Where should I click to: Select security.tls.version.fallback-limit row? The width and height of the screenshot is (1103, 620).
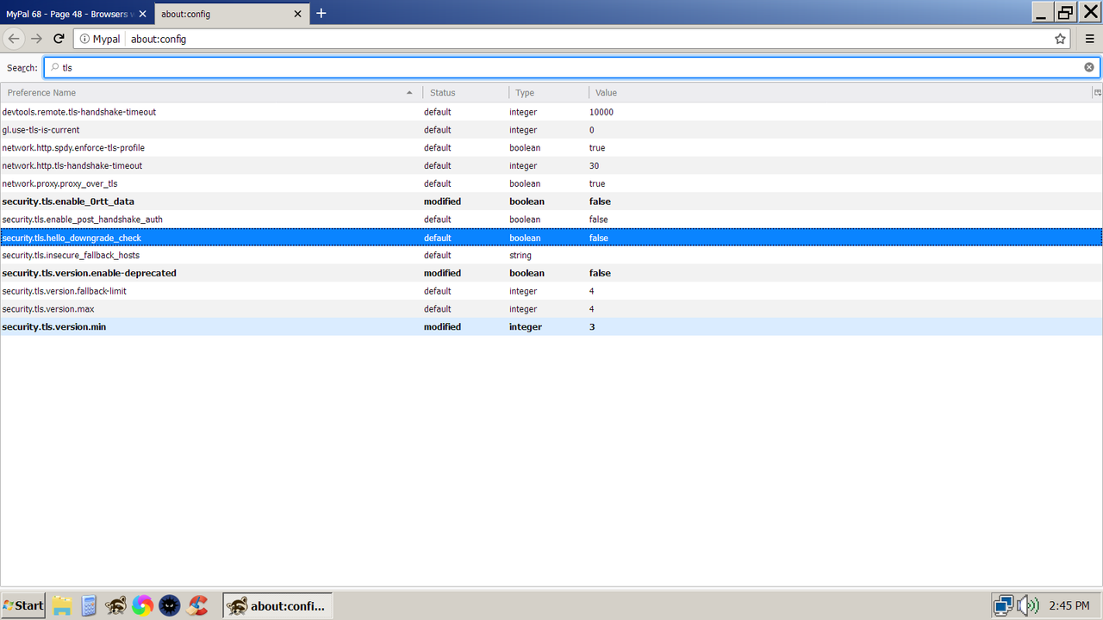tap(551, 291)
